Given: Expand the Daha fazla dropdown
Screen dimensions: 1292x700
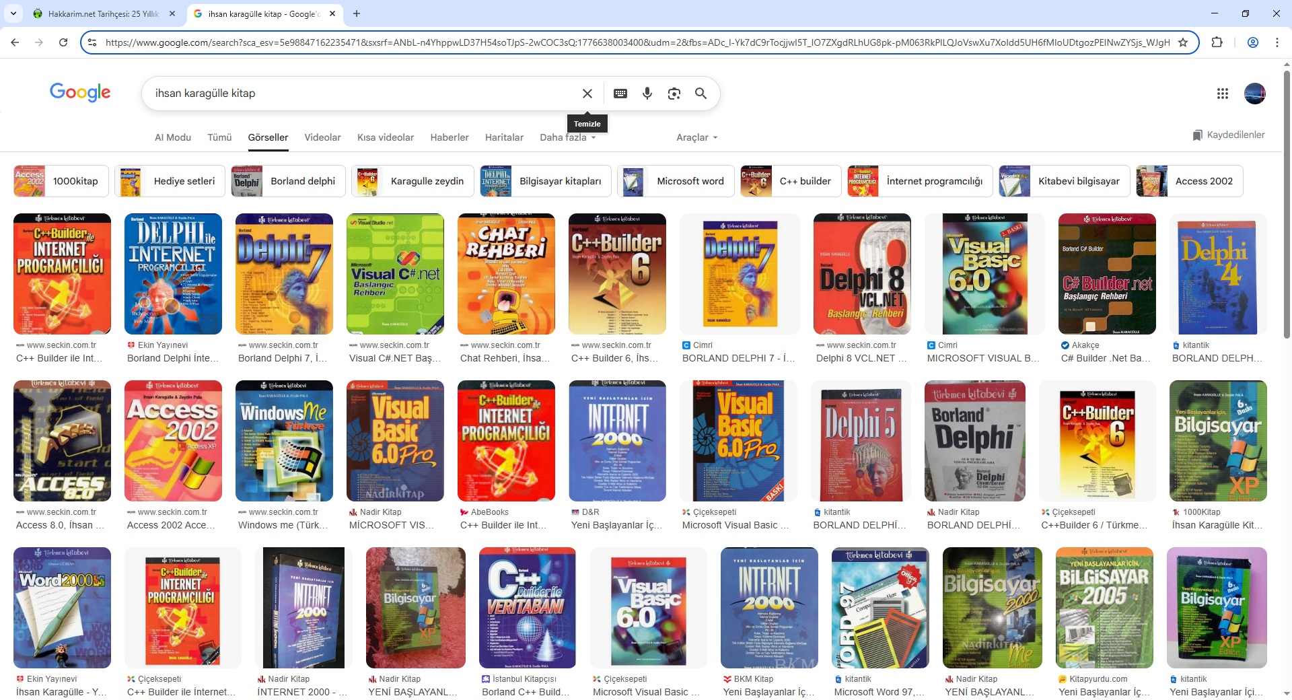Looking at the screenshot, I should (x=567, y=137).
